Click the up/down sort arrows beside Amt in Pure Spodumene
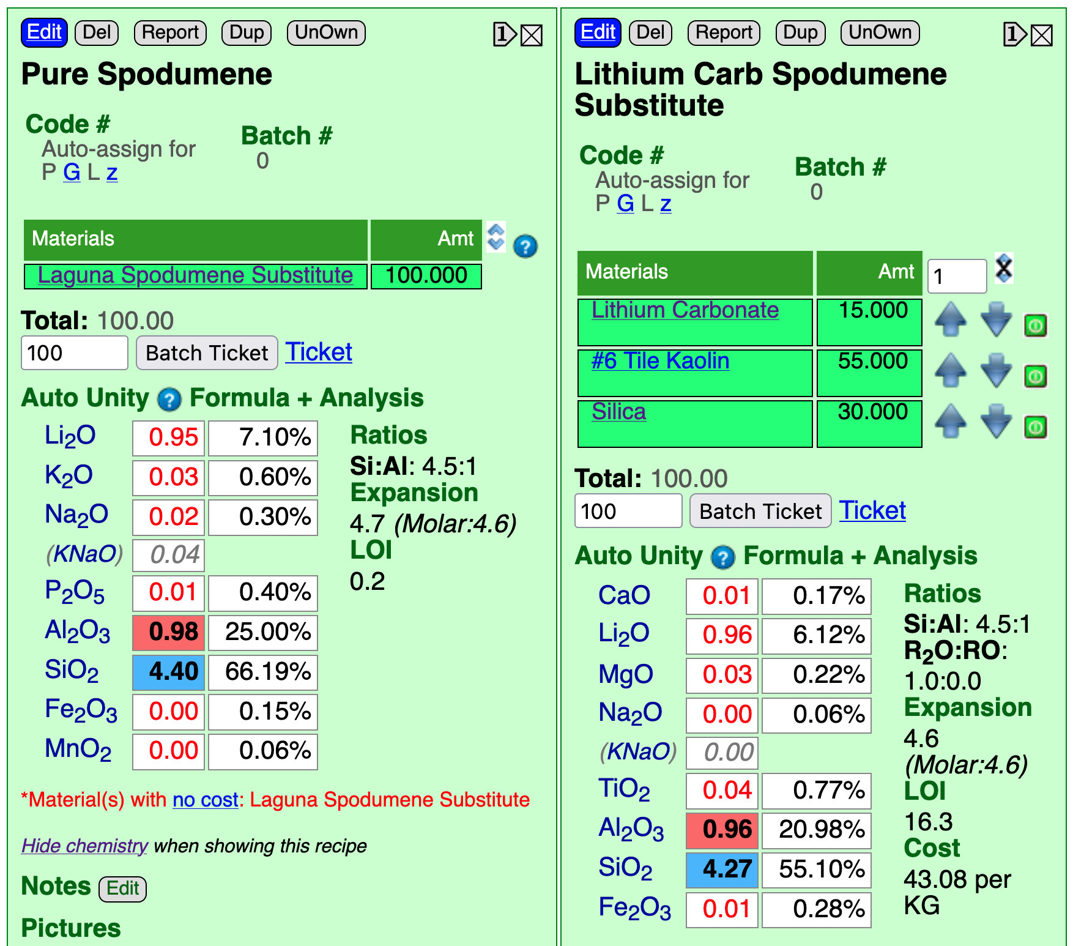 496,237
